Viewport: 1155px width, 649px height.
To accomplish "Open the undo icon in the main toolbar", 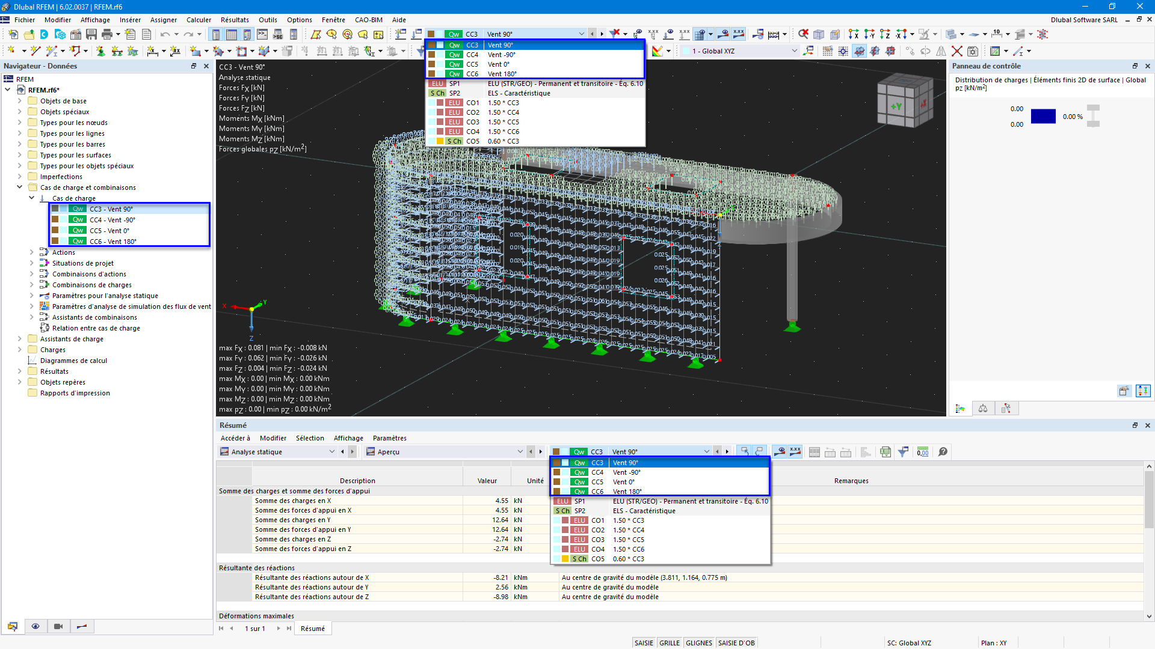I will coord(167,34).
